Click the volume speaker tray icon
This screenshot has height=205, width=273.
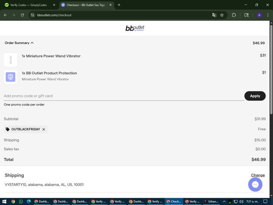click(x=241, y=202)
